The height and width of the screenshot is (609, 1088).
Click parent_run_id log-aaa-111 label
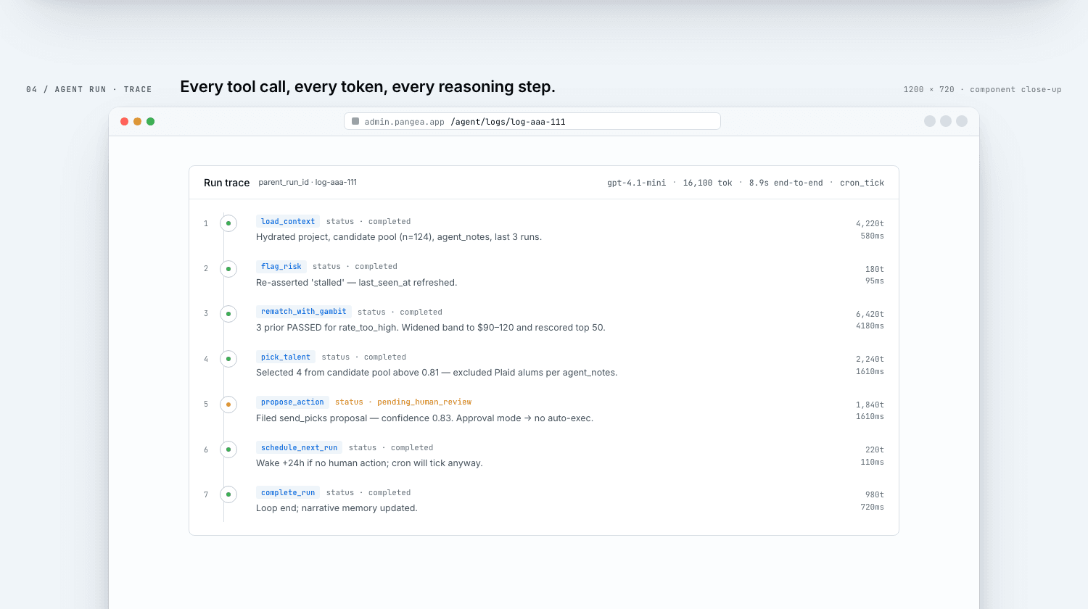click(x=308, y=182)
